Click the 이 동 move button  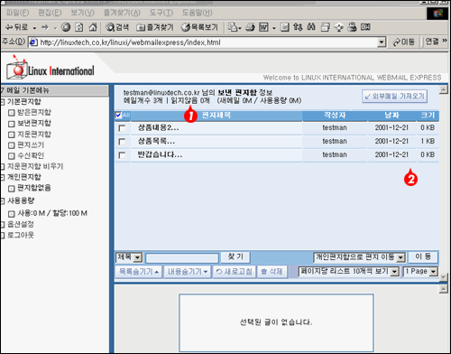(x=423, y=256)
